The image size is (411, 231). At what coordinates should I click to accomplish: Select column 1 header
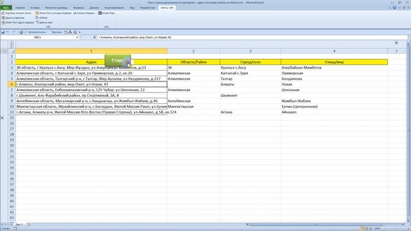coord(91,51)
